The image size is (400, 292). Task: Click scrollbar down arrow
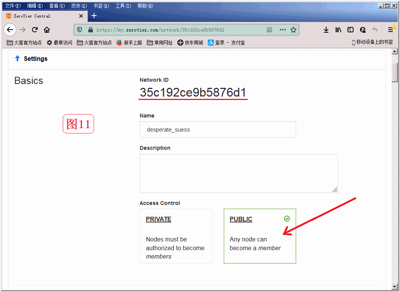[395, 287]
